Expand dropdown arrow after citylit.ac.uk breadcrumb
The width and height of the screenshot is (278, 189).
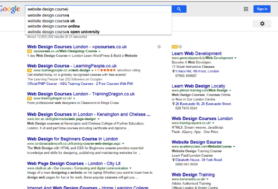coord(130,168)
